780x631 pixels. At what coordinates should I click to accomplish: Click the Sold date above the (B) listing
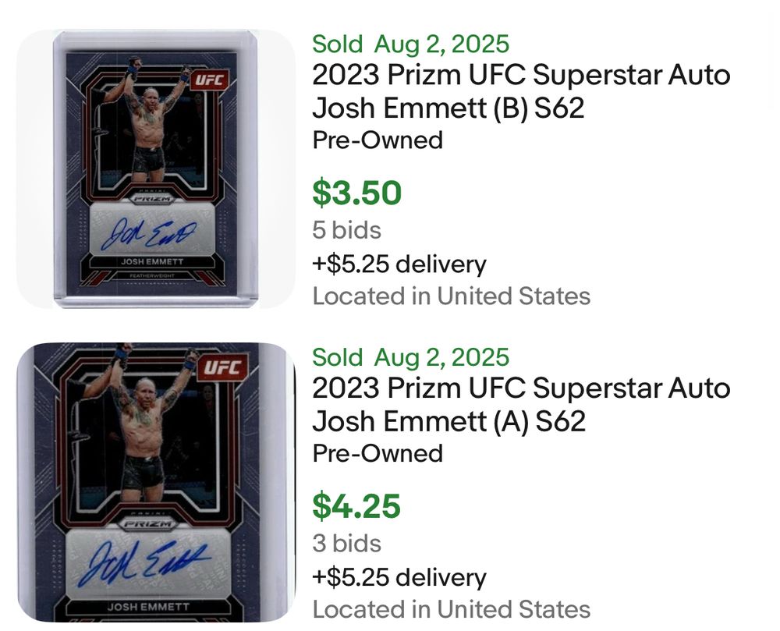click(x=410, y=44)
